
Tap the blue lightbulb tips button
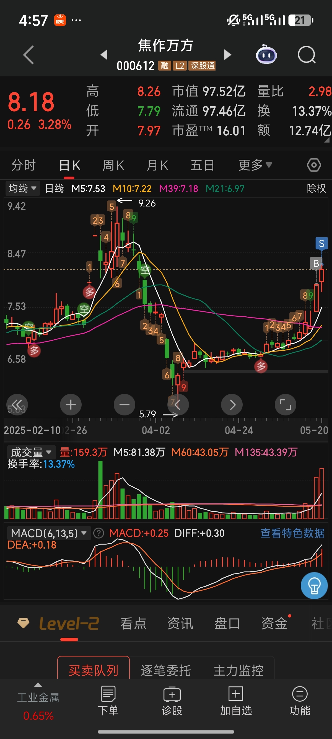click(x=314, y=585)
